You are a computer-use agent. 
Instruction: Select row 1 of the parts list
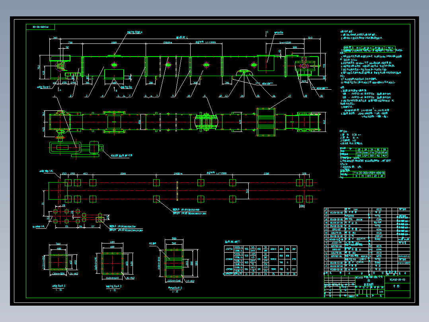coord(367,269)
